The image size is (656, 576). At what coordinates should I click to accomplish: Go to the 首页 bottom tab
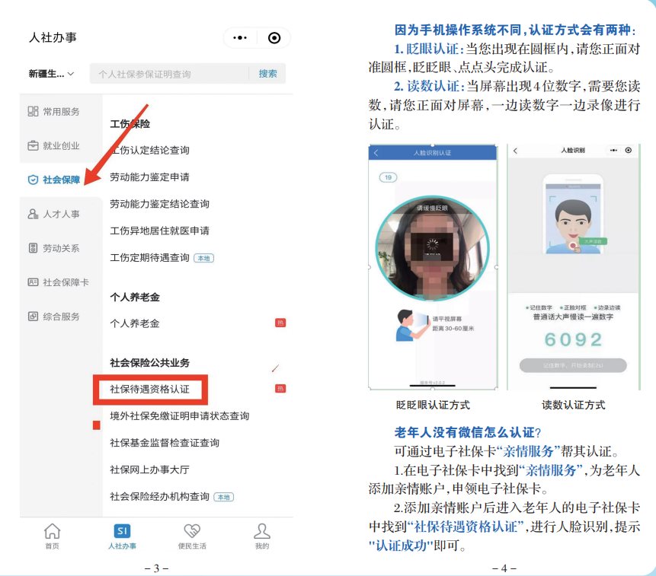coord(53,536)
